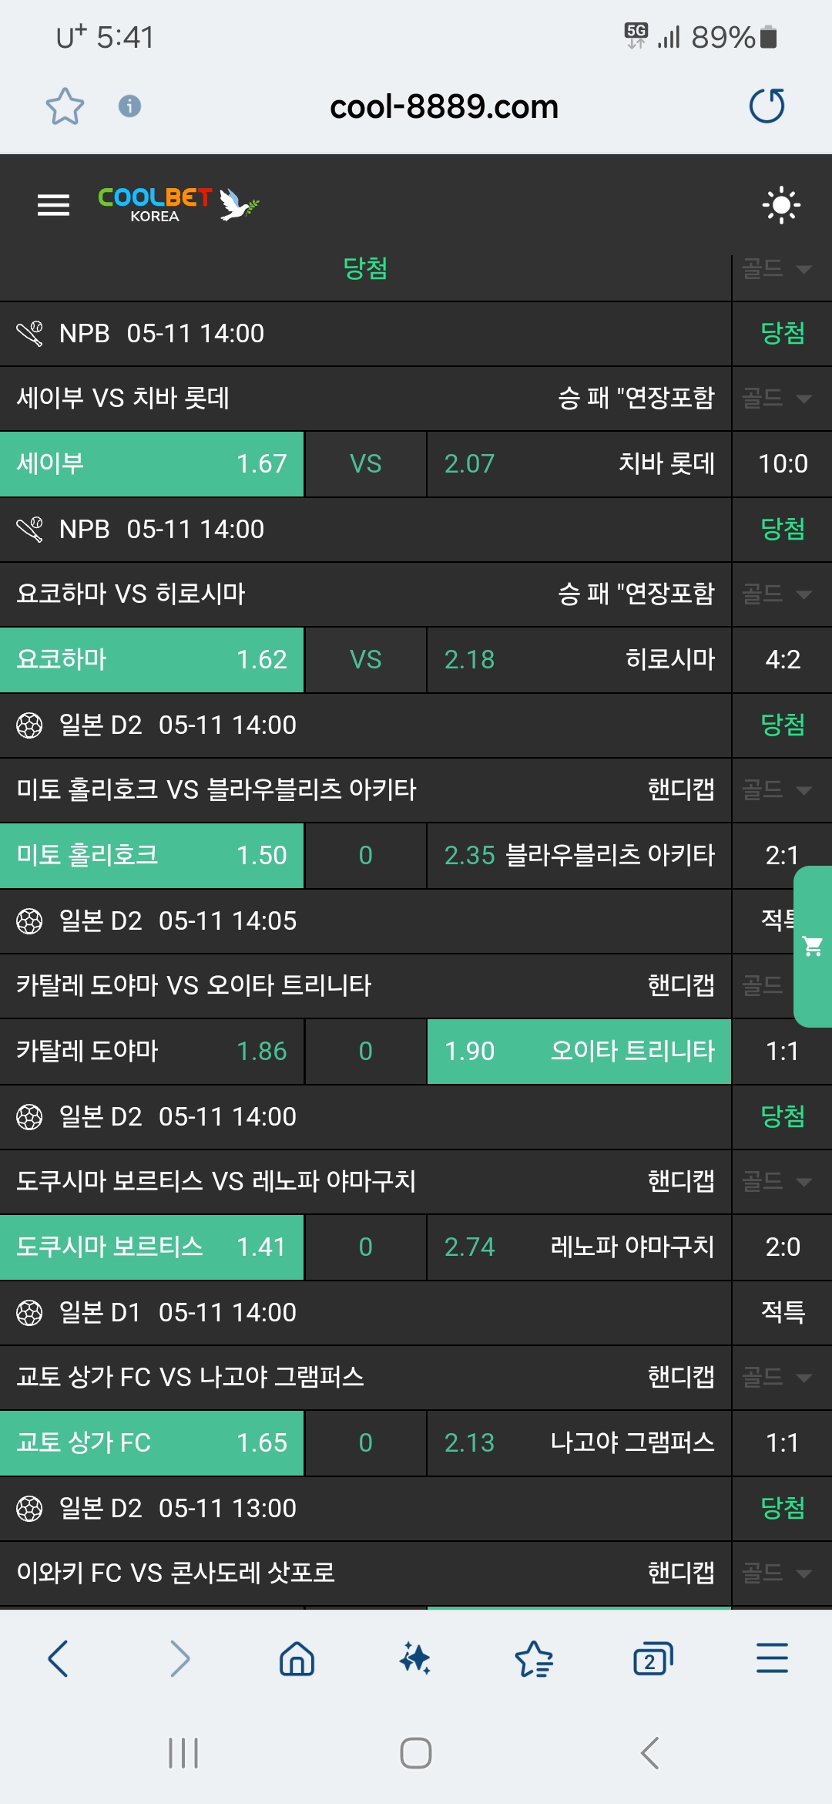This screenshot has height=1804, width=832.
Task: Toggle light mode with the sun icon
Action: pos(781,205)
